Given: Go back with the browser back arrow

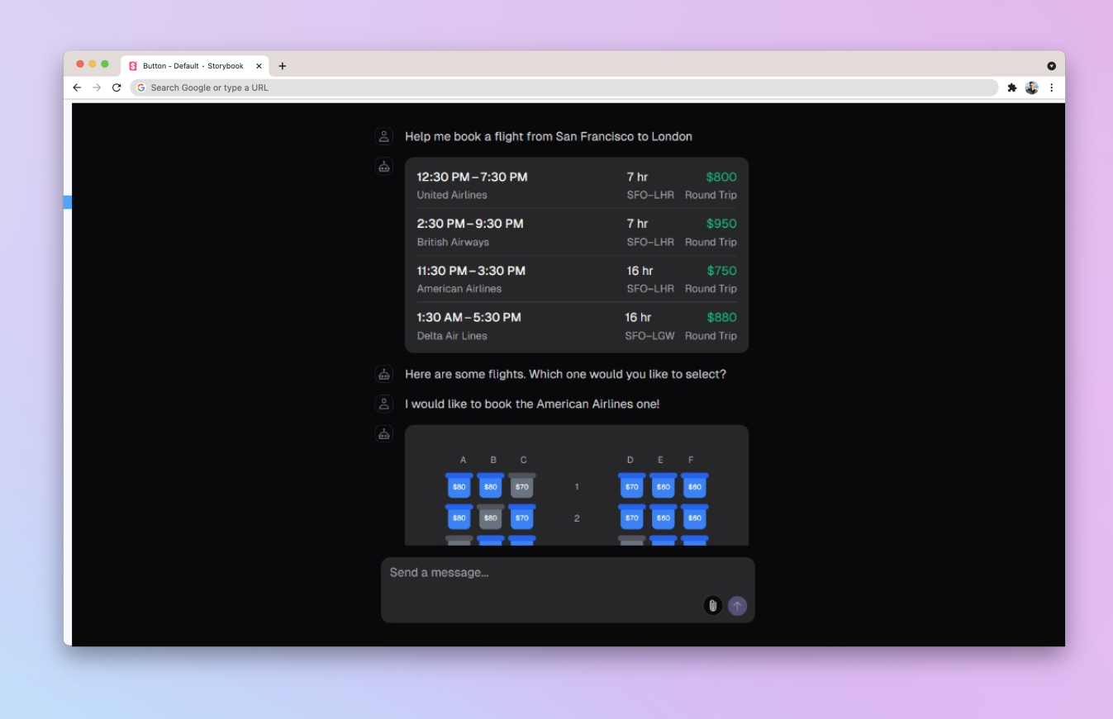Looking at the screenshot, I should point(77,88).
